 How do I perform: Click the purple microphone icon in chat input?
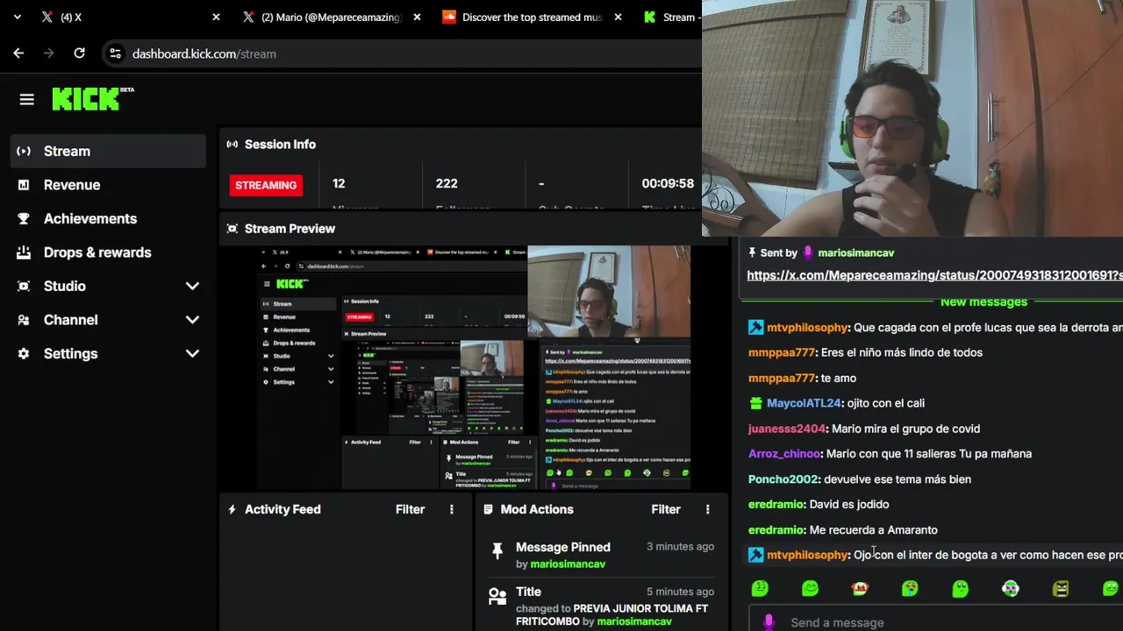(x=769, y=622)
